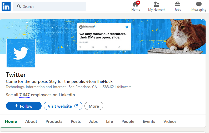Screen dimensions: 209x133
Task: Open the Messaging chat bubble icon
Action: (199, 4)
